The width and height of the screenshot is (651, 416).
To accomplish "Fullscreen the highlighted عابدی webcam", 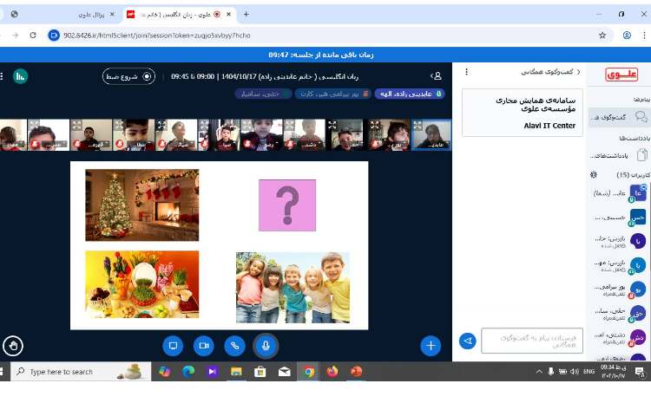I will pyautogui.click(x=418, y=125).
